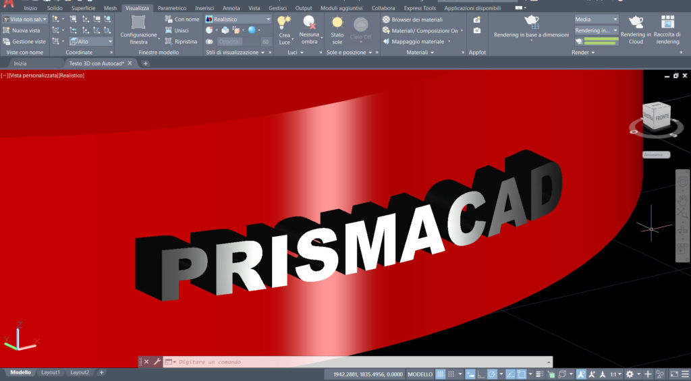Close the Testo 3D con Autocad tab
691x381 pixels.
[130, 63]
